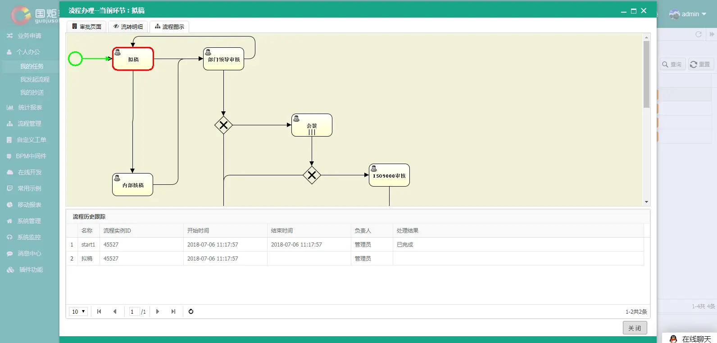The width and height of the screenshot is (717, 343).
Task: Click the green start event circle
Action: [x=75, y=59]
